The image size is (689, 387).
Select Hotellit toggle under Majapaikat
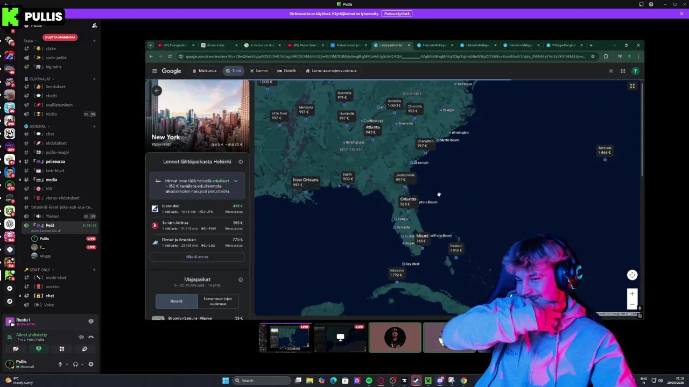[177, 301]
